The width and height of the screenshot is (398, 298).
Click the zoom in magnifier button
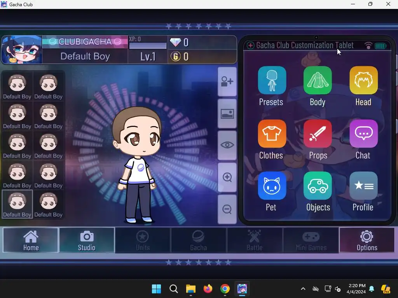pyautogui.click(x=227, y=177)
